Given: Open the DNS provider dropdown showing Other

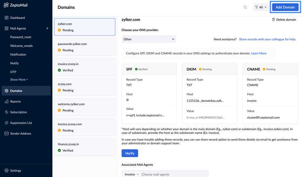Looking at the screenshot, I should pos(149,39).
